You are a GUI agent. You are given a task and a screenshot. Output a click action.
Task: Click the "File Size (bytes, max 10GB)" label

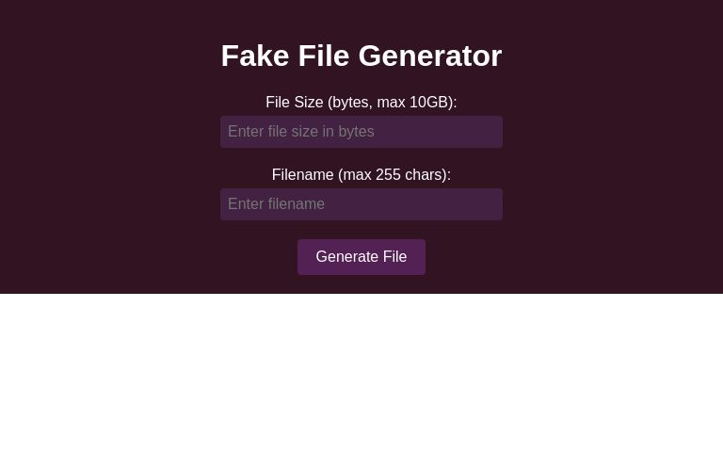pos(361,102)
